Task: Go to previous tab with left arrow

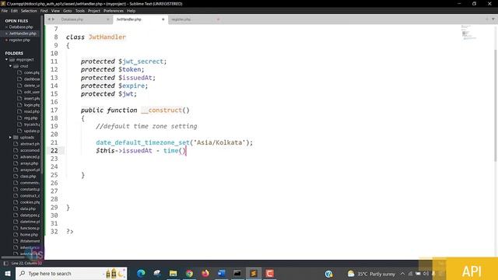Action: pyautogui.click(x=49, y=19)
